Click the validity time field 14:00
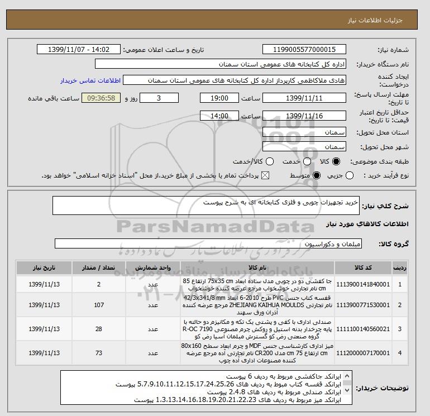Image resolution: width=430 pixels, height=416 pixels. click(219, 116)
